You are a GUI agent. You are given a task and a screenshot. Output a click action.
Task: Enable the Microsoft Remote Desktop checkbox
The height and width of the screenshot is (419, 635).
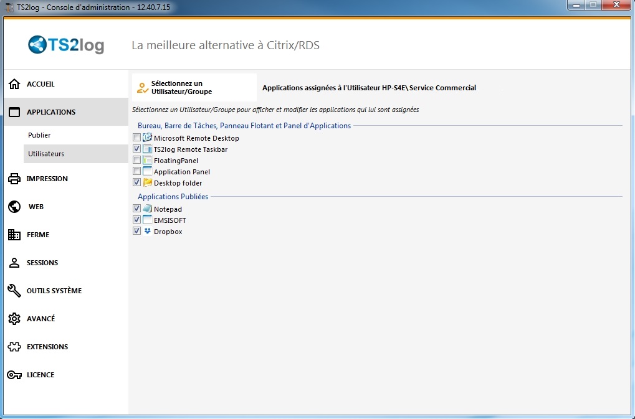137,138
